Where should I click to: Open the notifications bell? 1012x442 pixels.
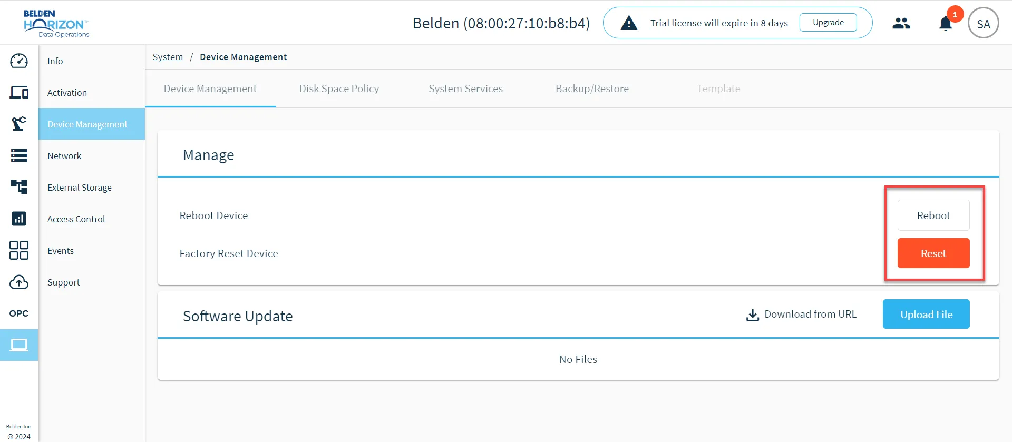[946, 24]
